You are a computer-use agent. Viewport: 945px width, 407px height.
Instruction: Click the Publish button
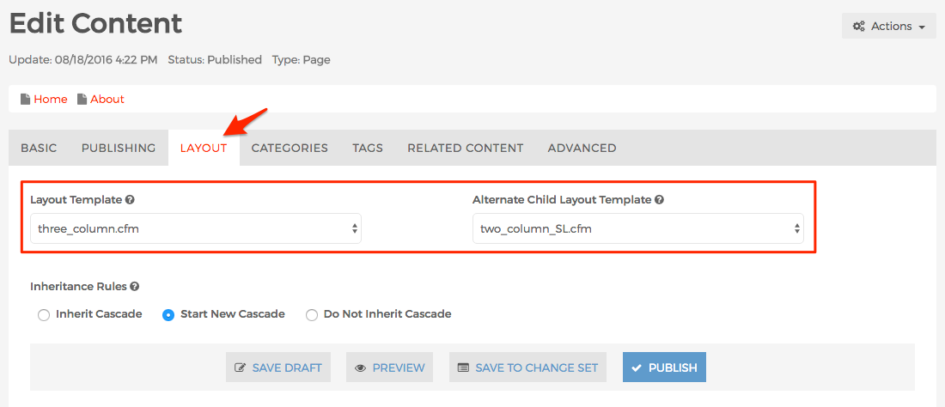click(x=664, y=368)
